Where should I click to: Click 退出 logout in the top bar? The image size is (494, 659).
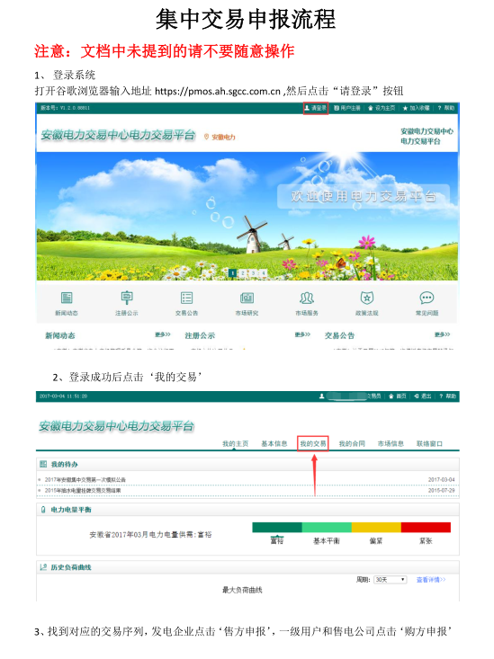click(423, 396)
